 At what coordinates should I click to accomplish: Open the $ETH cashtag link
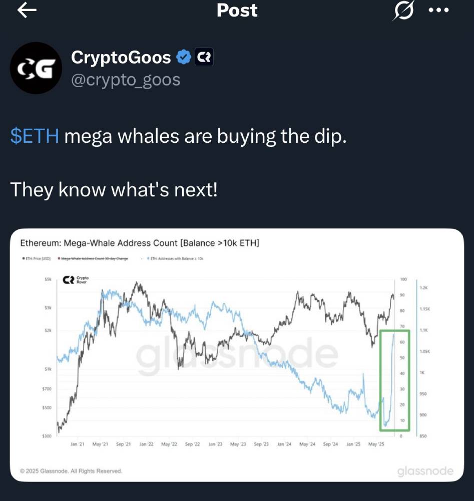pyautogui.click(x=35, y=136)
